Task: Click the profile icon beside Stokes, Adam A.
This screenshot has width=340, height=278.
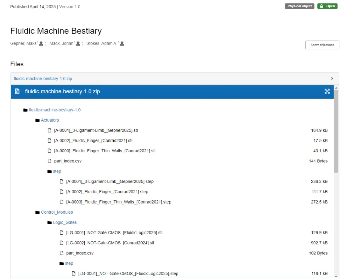Action: [122, 44]
